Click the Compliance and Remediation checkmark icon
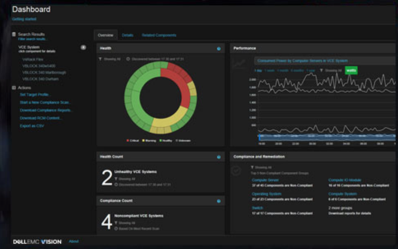The width and height of the screenshot is (398, 249). tap(236, 171)
